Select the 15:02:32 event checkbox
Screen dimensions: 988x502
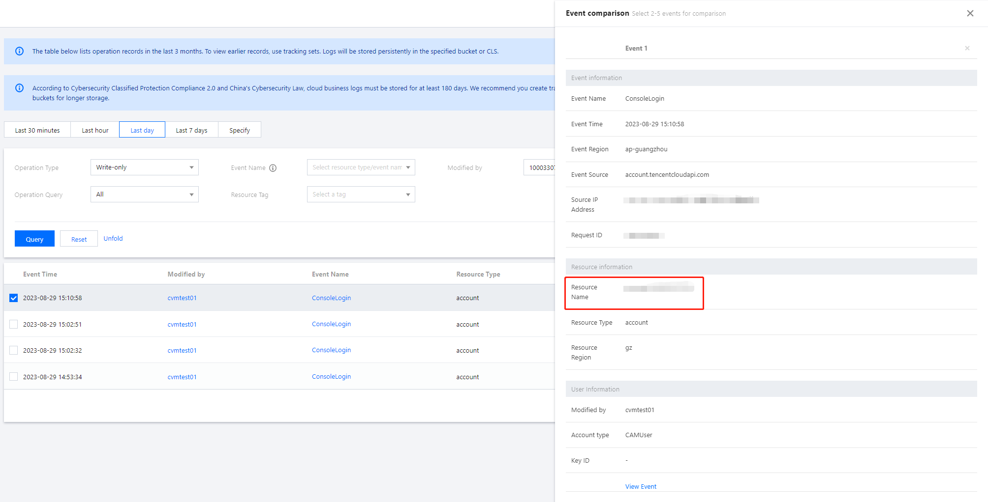[14, 350]
